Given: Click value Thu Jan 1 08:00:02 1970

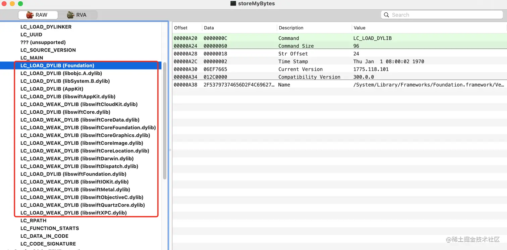Looking at the screenshot, I should point(389,61).
